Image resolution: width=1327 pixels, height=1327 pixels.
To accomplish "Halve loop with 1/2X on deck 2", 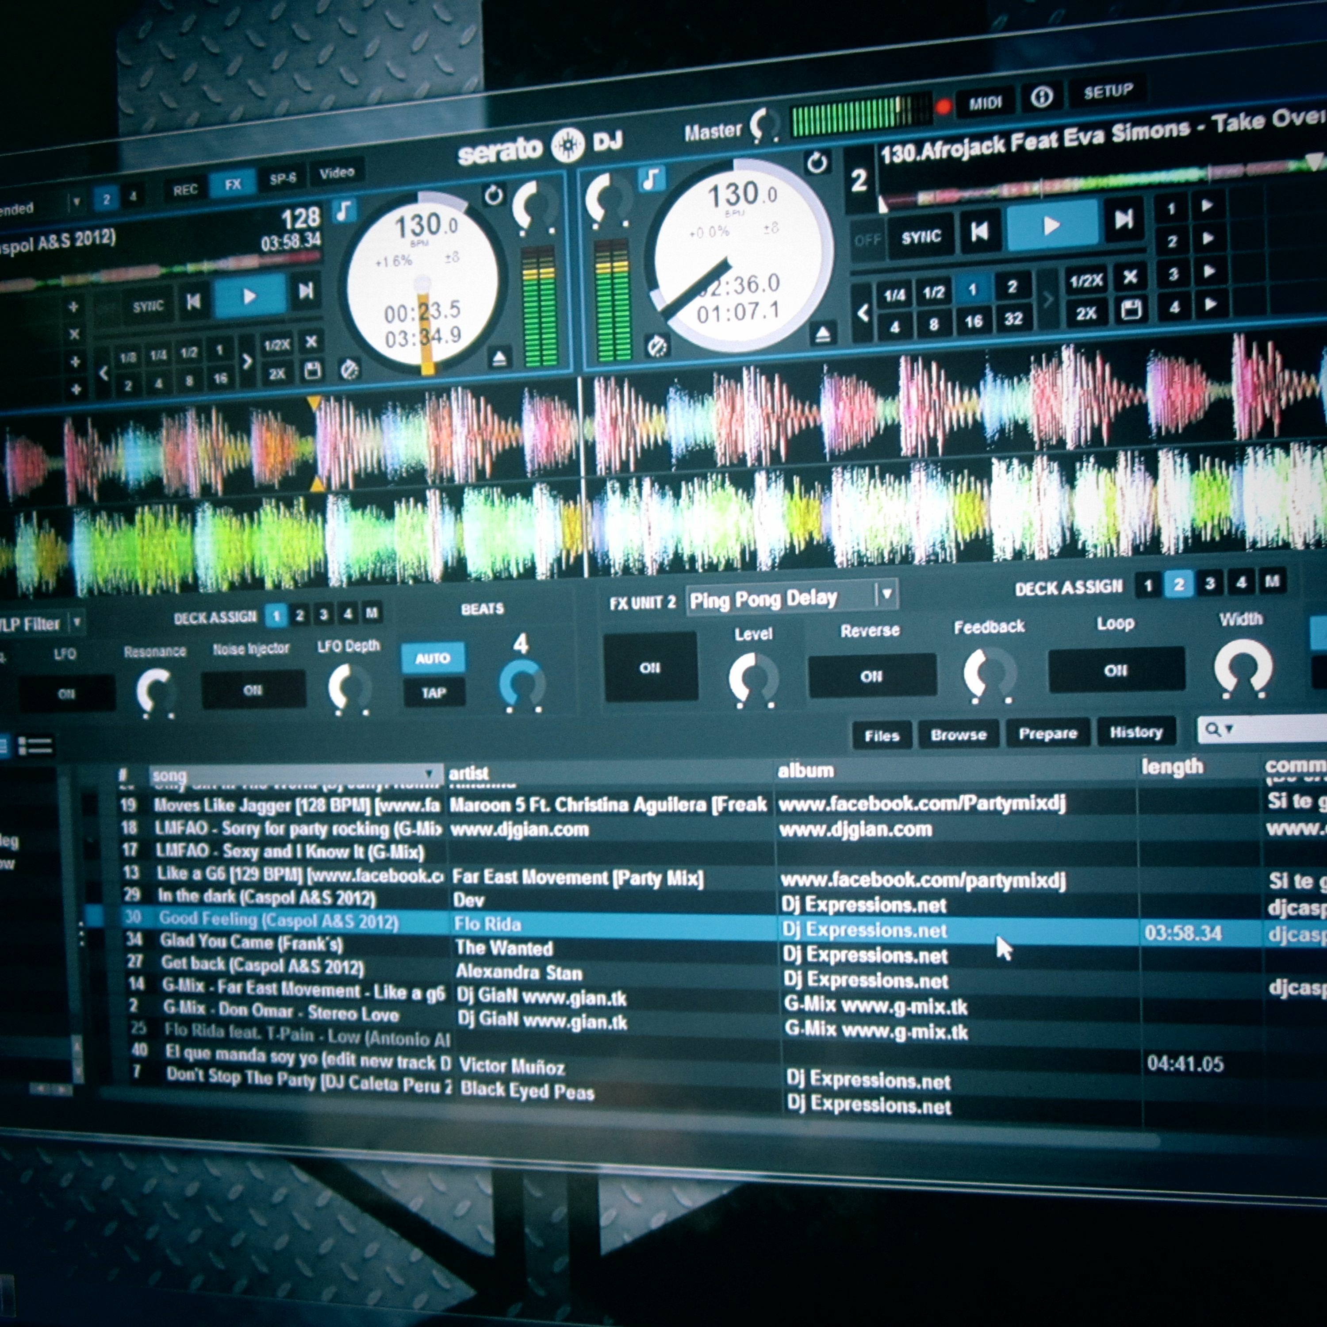I will click(1086, 280).
